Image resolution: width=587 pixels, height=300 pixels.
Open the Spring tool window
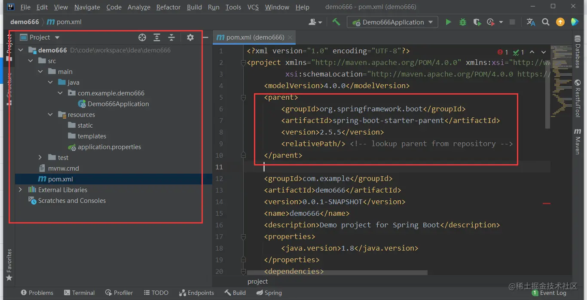click(269, 293)
